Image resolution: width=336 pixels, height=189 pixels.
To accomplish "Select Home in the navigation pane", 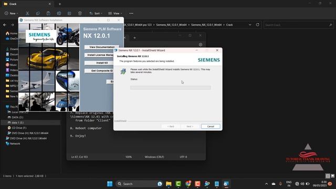I will [12, 33].
